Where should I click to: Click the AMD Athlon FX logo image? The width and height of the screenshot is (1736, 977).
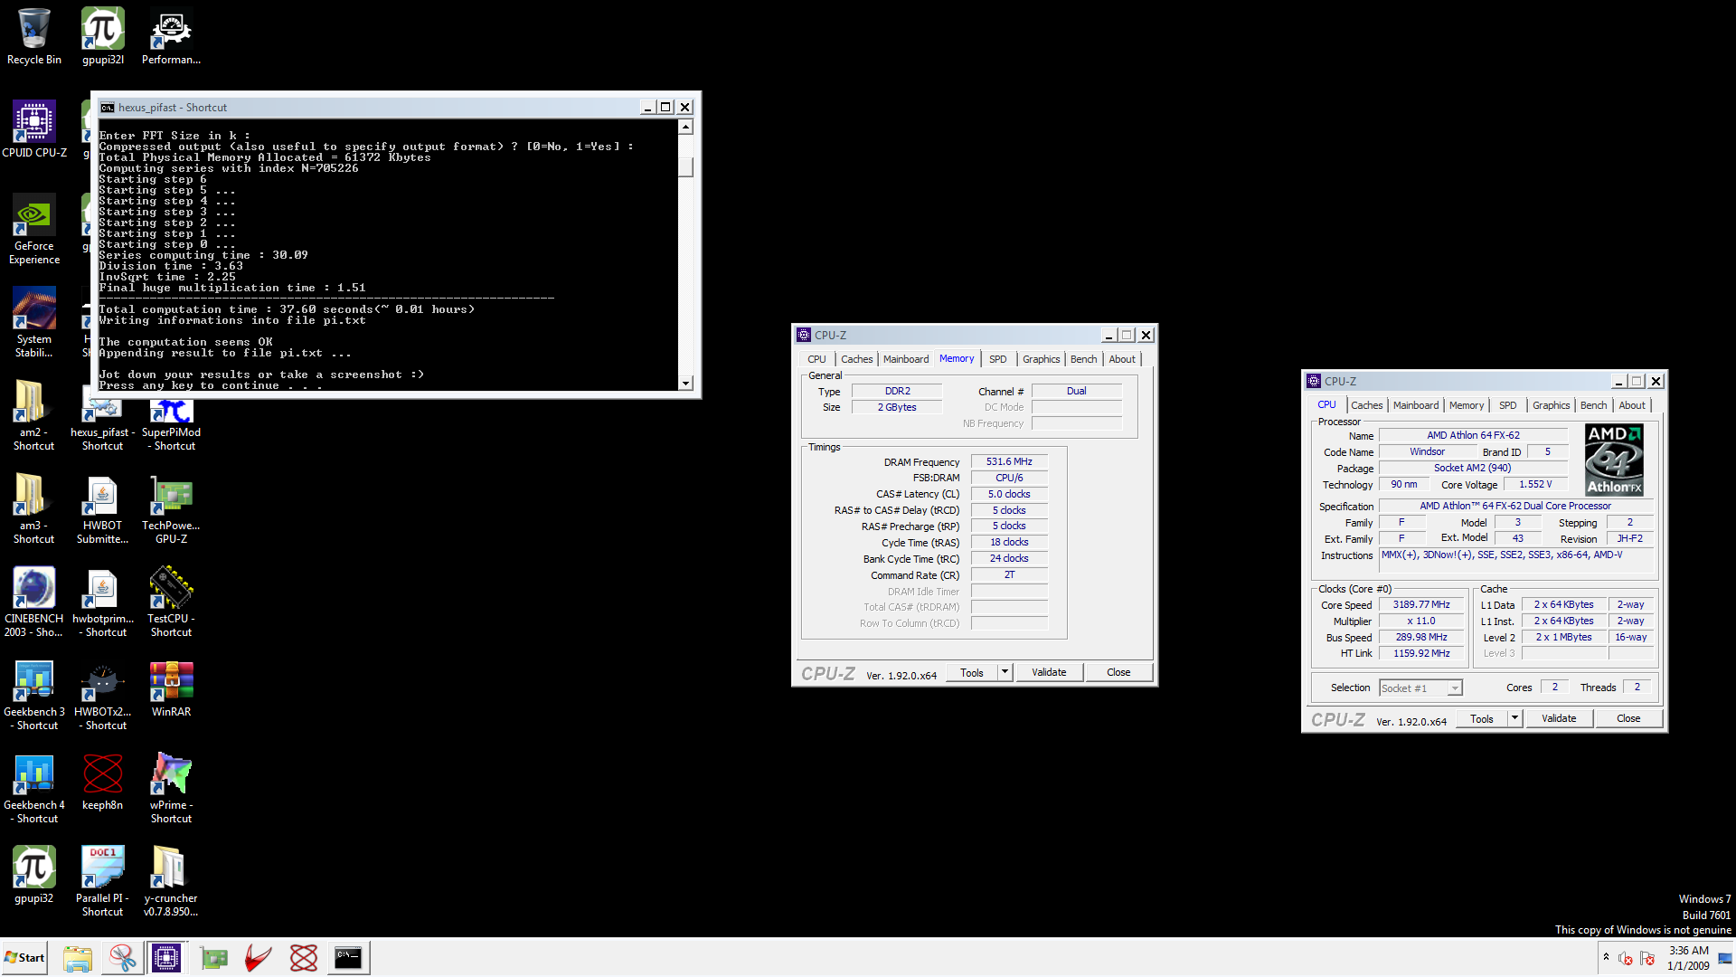click(1614, 460)
